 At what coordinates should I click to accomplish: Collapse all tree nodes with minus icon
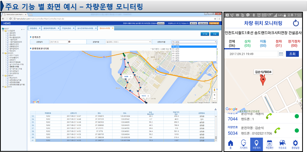(24, 29)
